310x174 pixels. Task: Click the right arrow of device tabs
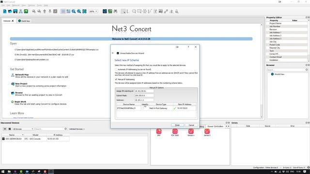click(x=229, y=126)
